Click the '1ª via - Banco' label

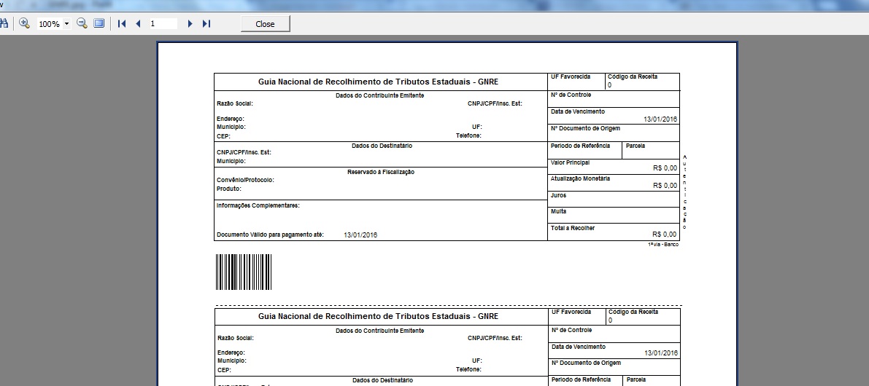tap(663, 245)
